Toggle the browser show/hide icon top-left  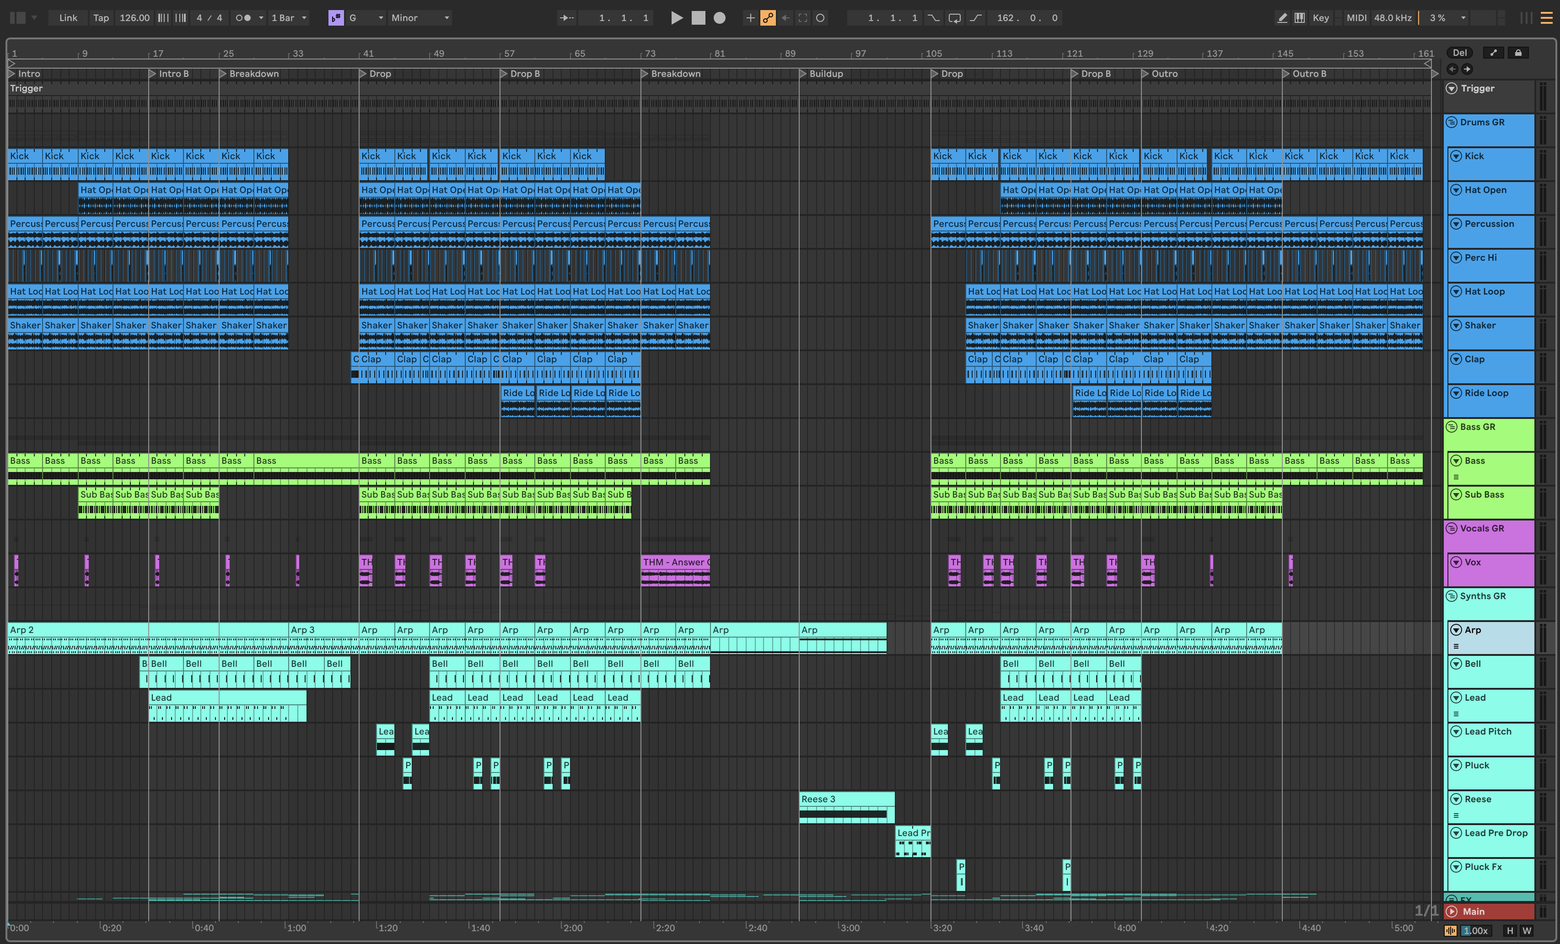click(18, 18)
